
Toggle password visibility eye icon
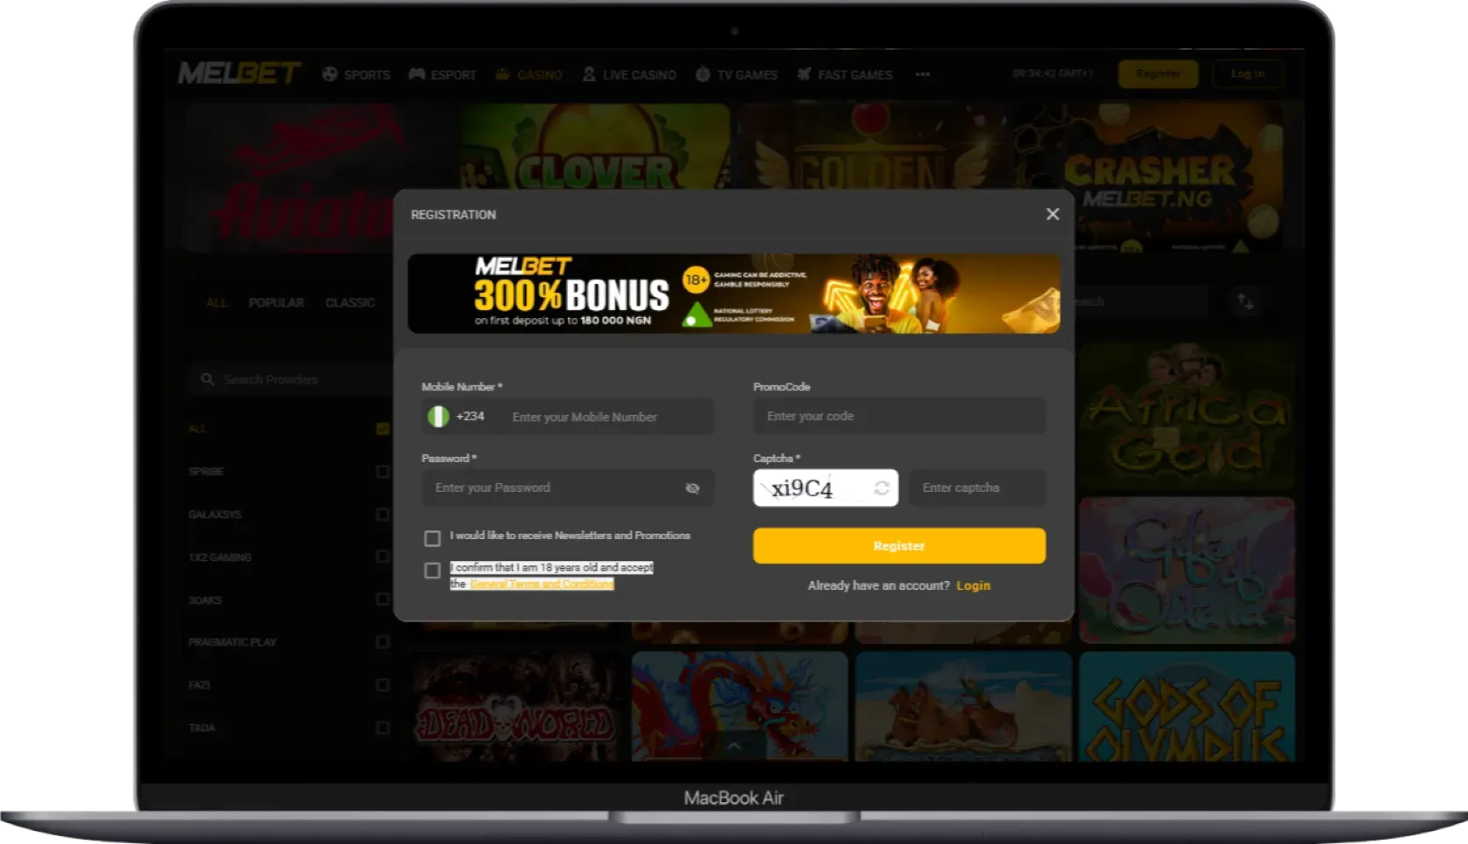[693, 488]
